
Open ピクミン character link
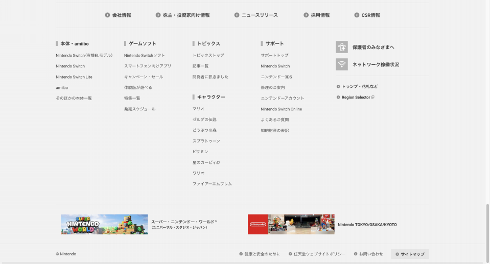point(200,152)
